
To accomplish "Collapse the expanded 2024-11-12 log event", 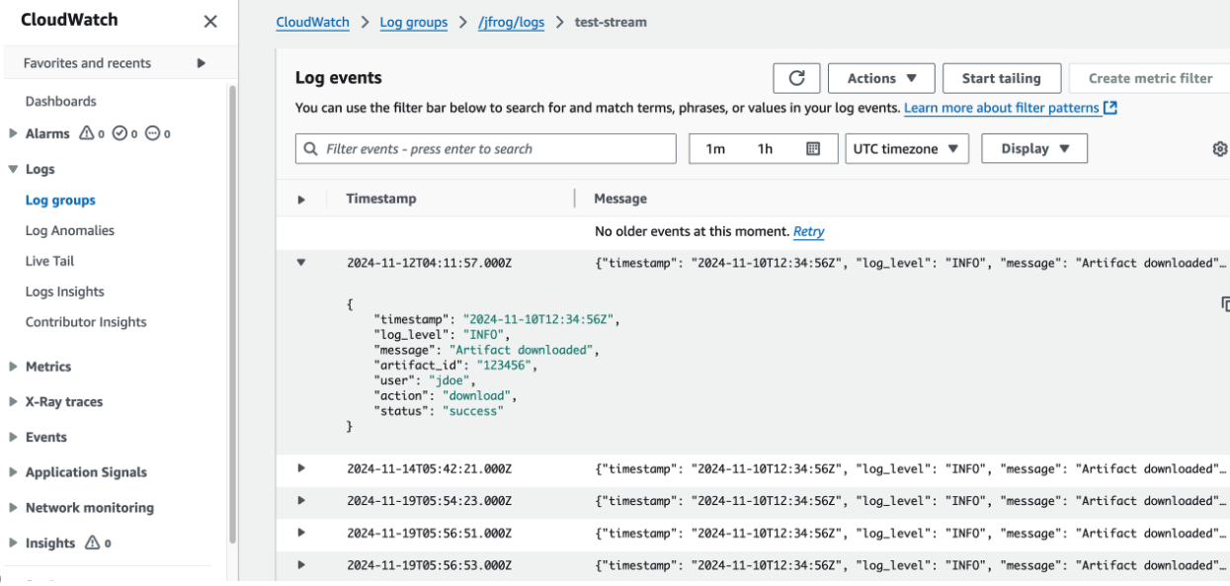I will tap(302, 263).
